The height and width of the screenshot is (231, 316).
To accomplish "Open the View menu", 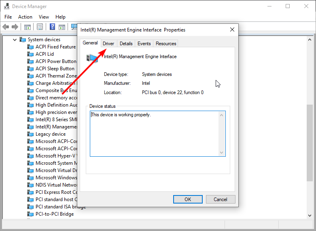I will (44, 17).
